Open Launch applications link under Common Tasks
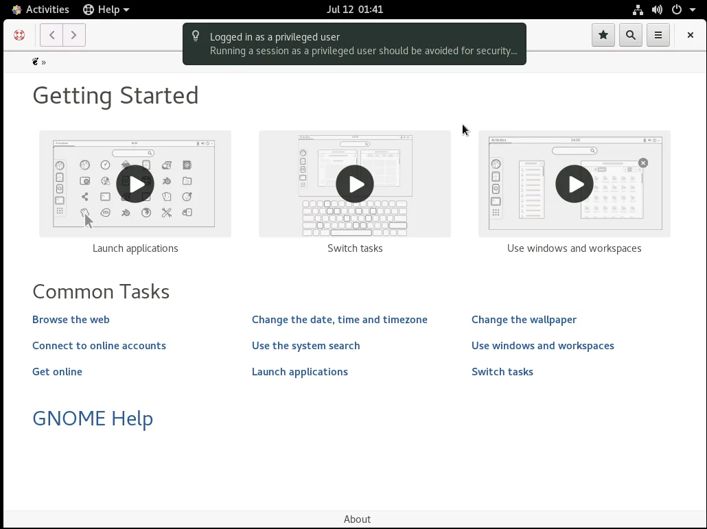This screenshot has width=707, height=529. tap(300, 372)
